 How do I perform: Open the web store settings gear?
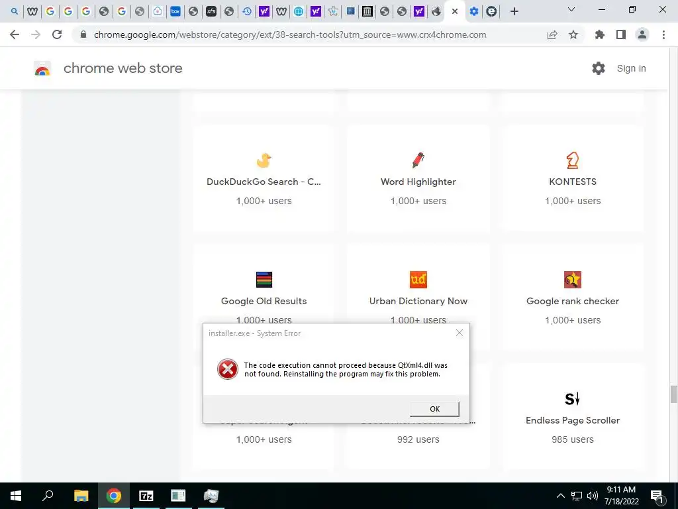point(599,68)
